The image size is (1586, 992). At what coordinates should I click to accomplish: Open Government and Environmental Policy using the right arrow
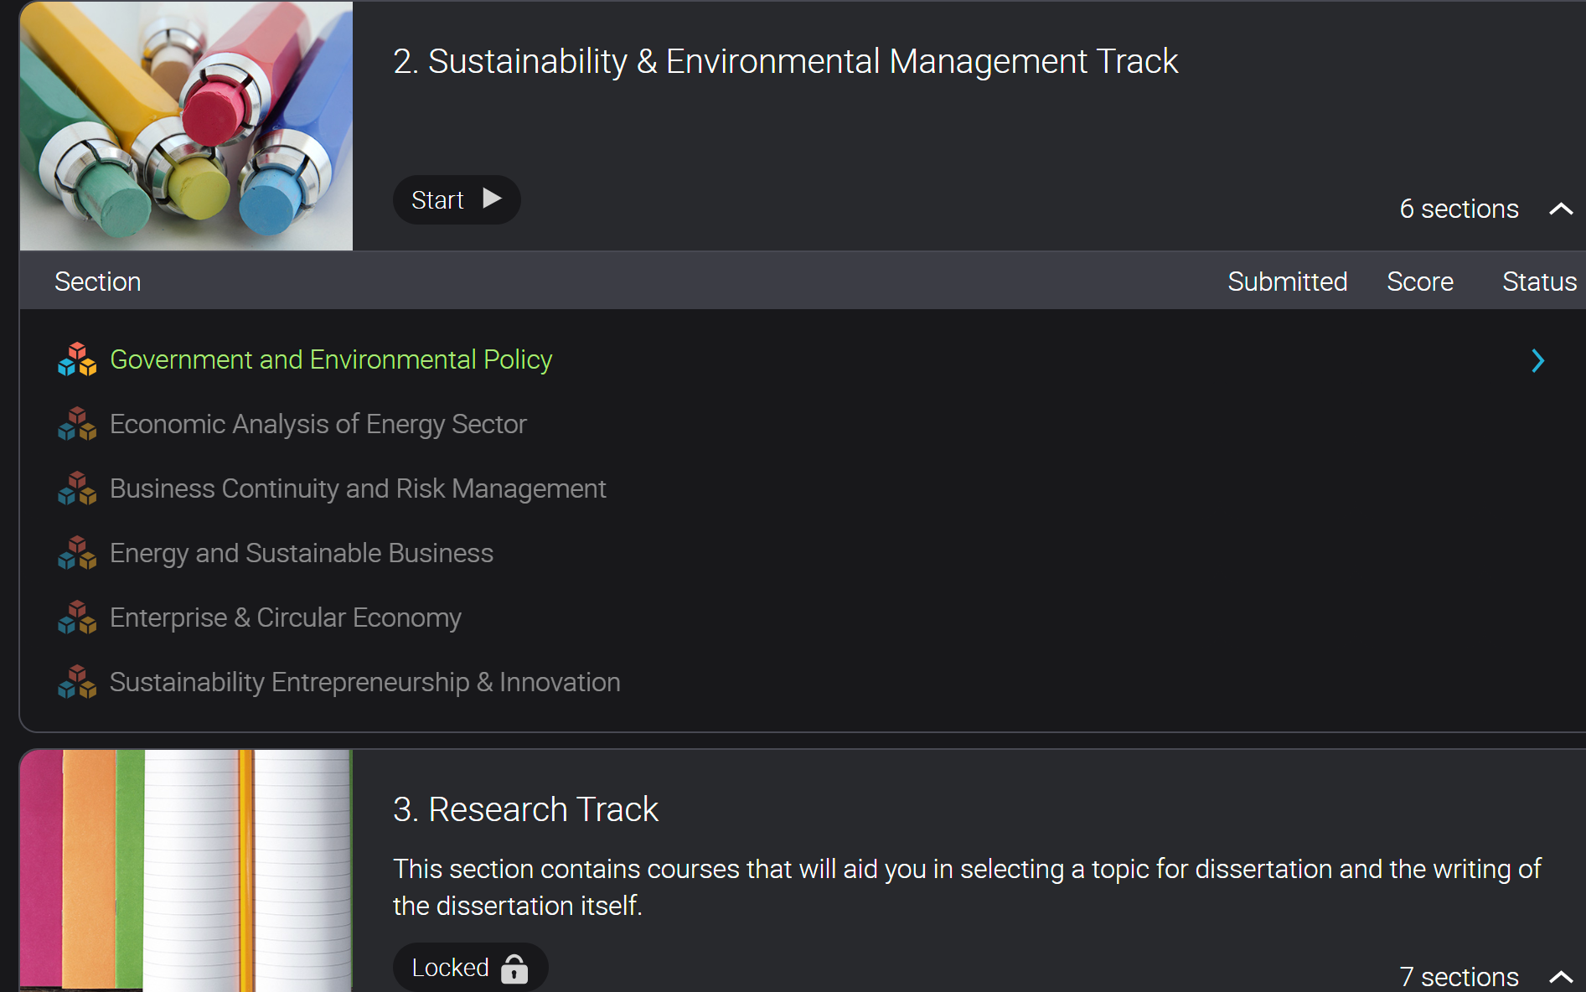[1537, 360]
